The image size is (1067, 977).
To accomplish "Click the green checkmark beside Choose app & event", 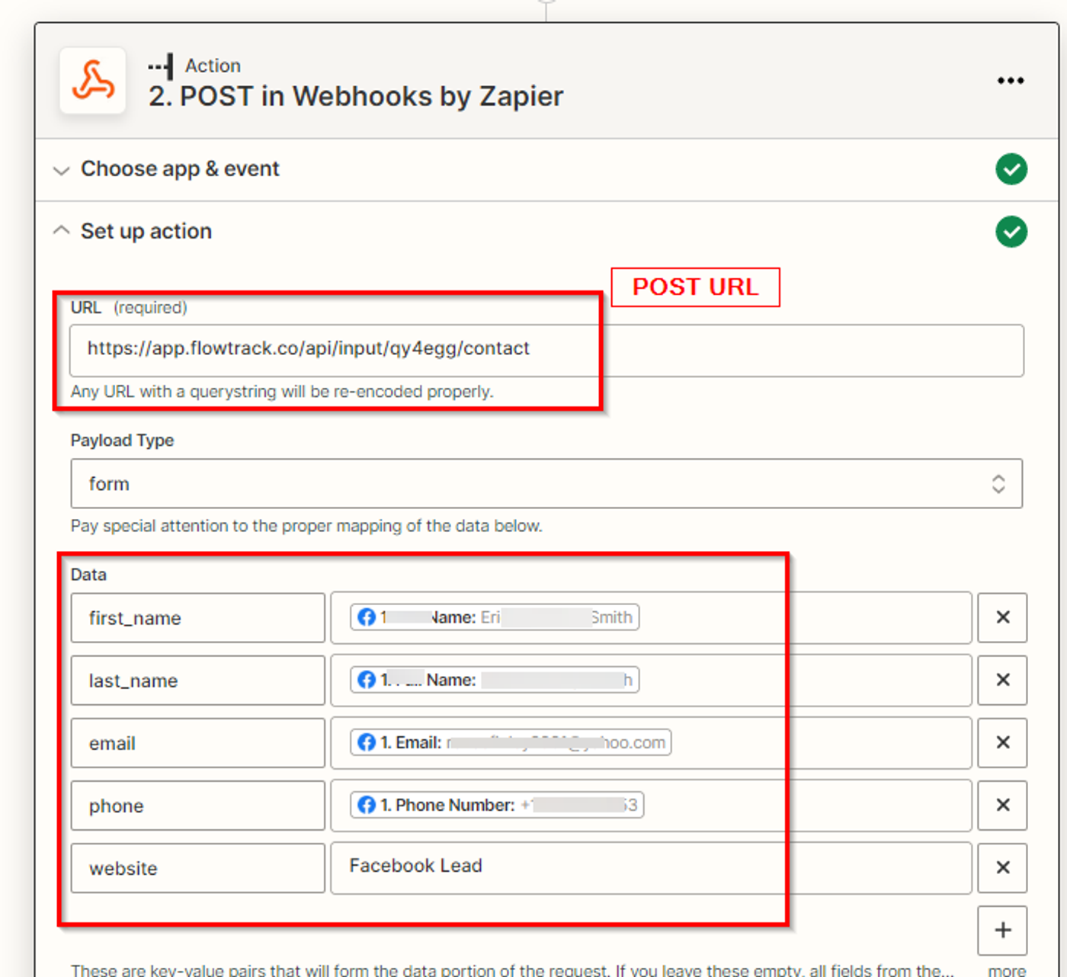I will coord(1011,169).
